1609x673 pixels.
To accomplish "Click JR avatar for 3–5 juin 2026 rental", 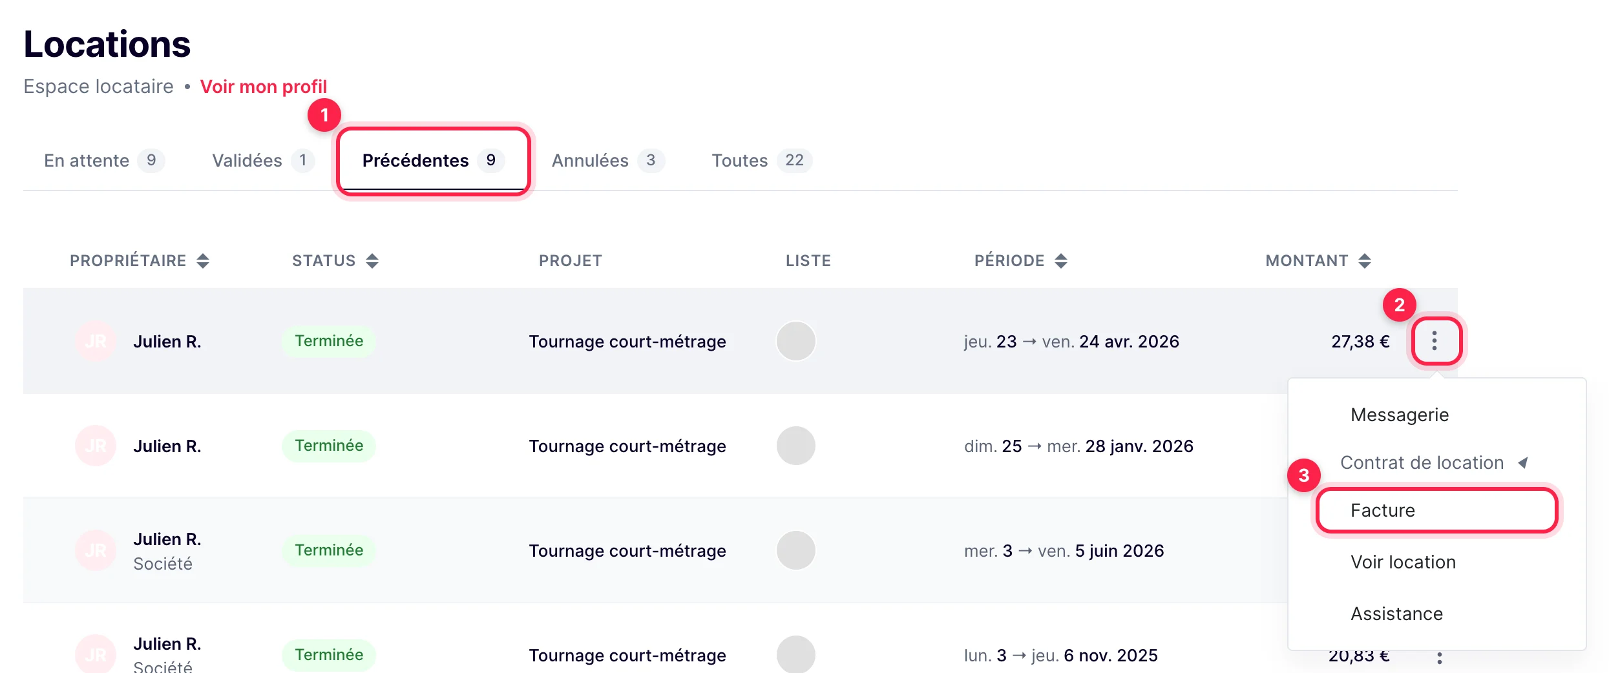I will tap(96, 550).
